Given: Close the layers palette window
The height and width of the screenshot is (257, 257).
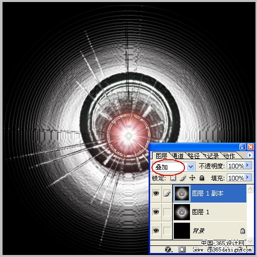Looking at the screenshot, I should [x=250, y=147].
